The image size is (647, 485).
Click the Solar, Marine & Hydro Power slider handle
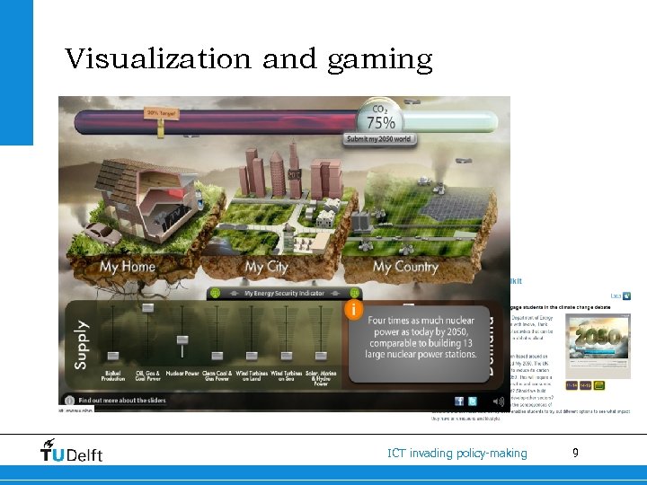[x=321, y=356]
